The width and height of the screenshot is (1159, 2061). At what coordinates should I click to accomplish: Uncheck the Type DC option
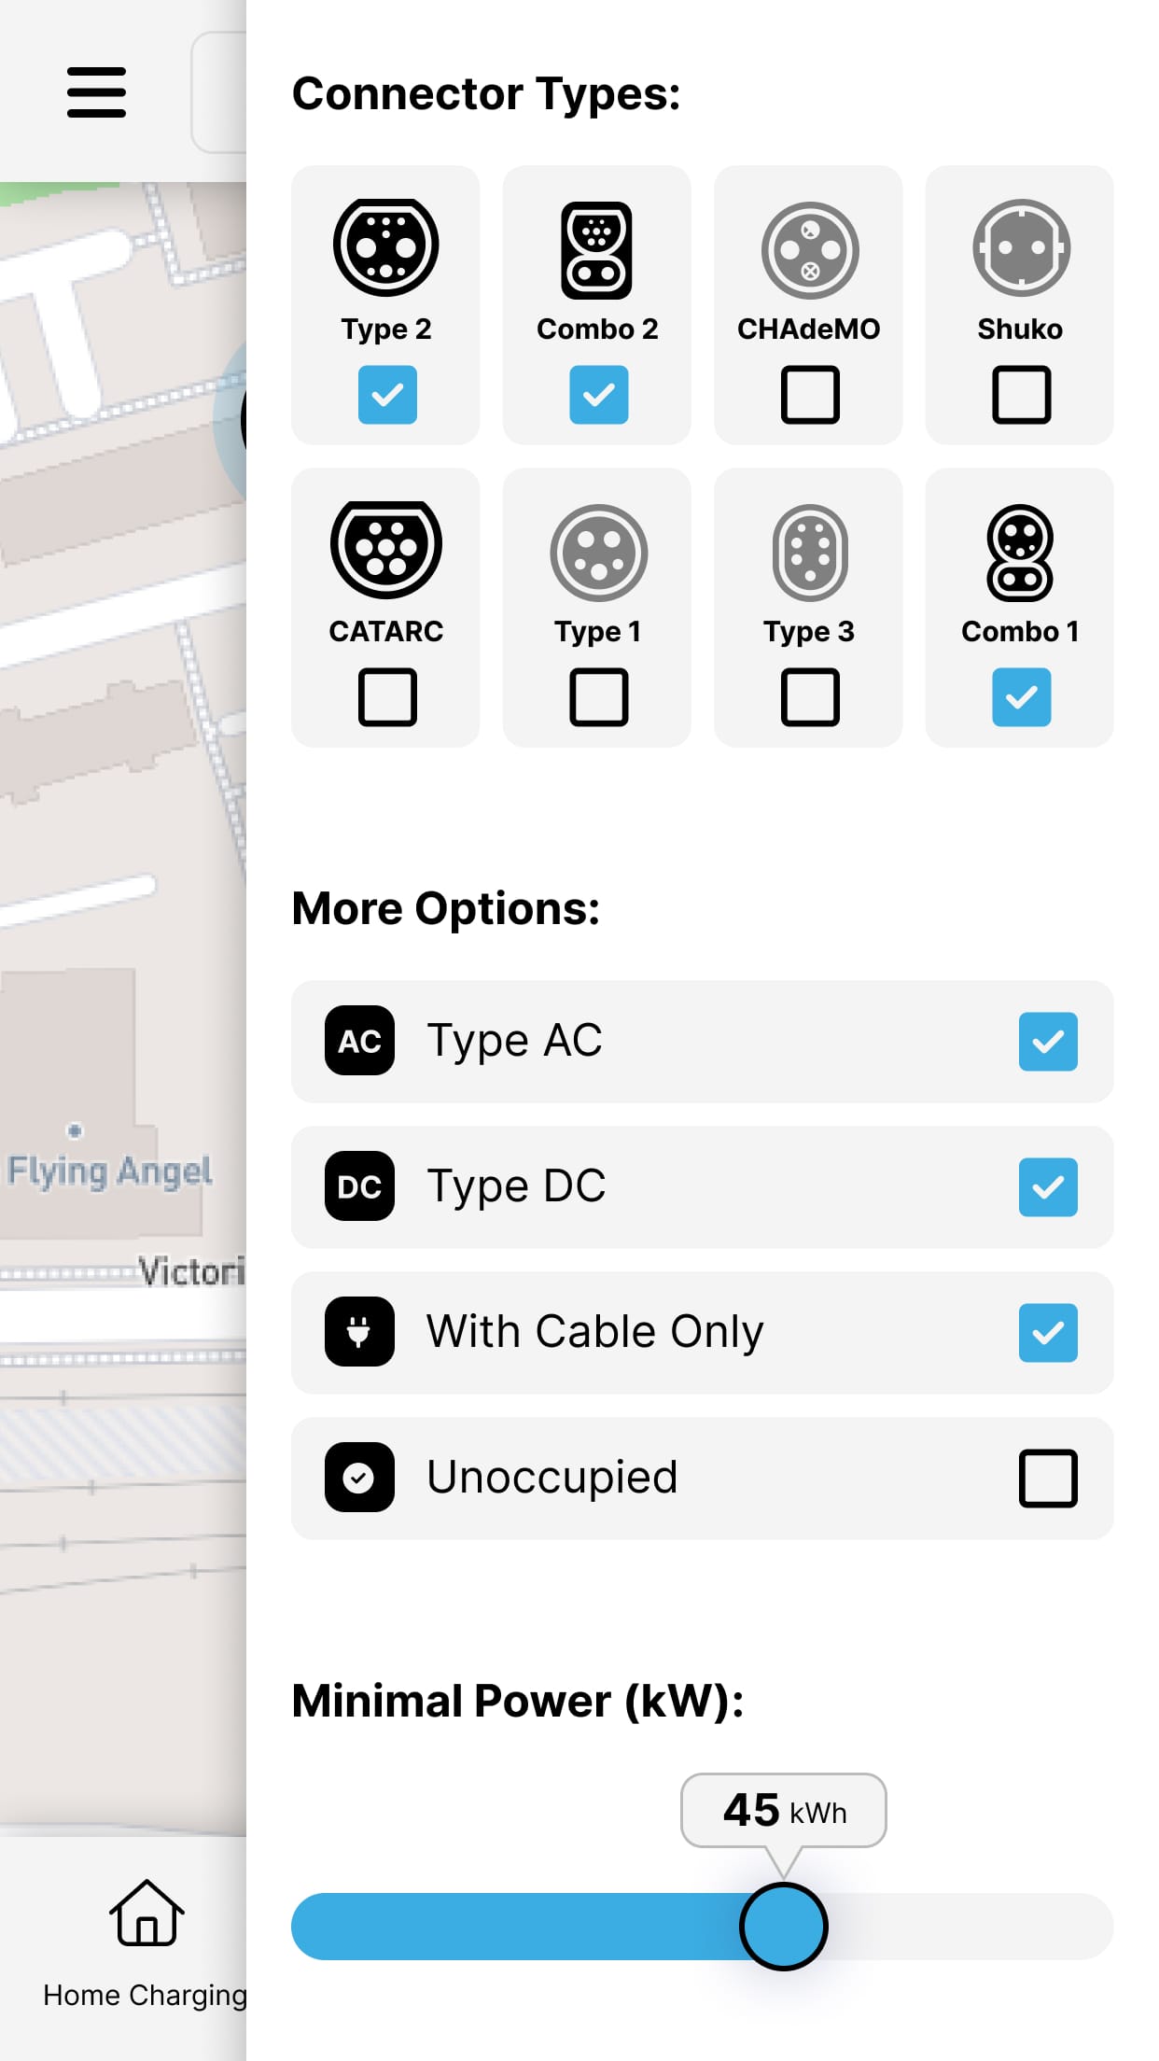pos(1047,1186)
